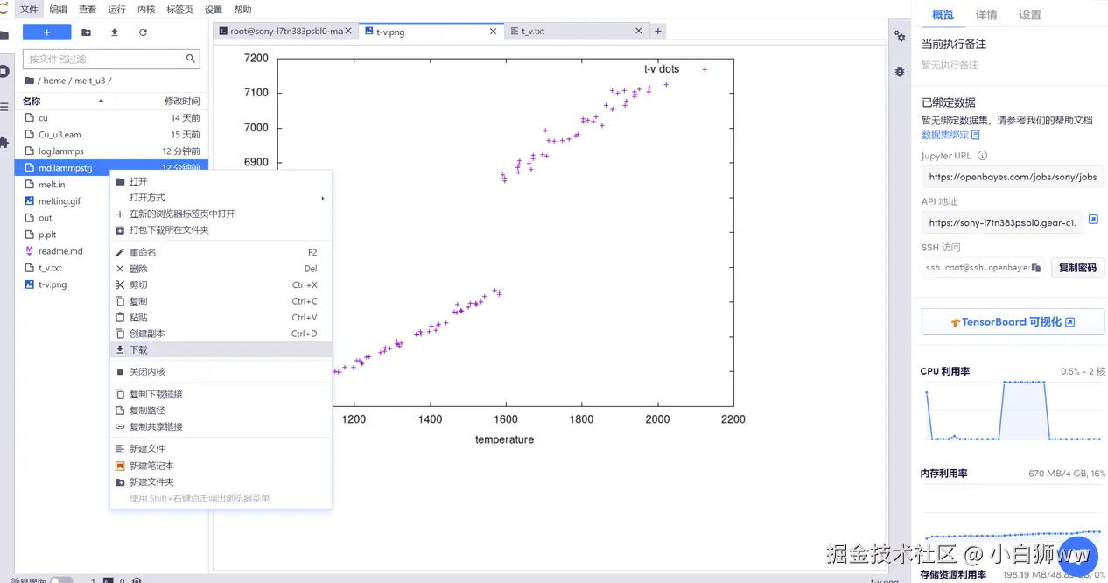Copy the SSH command with the clipboard icon
The height and width of the screenshot is (583, 1108).
(x=1036, y=268)
